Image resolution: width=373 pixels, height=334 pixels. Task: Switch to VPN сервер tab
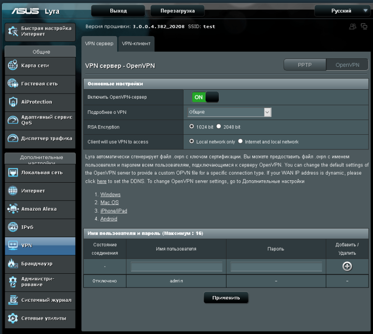pyautogui.click(x=99, y=44)
